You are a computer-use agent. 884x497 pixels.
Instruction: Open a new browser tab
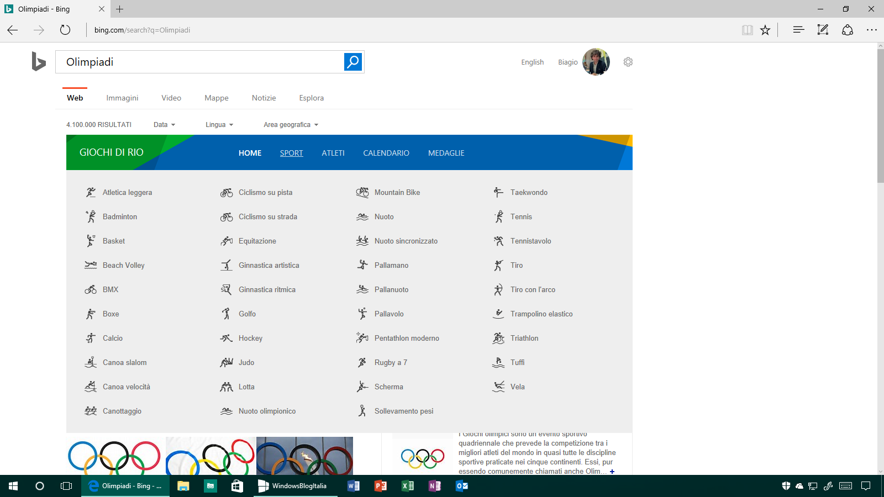tap(120, 9)
